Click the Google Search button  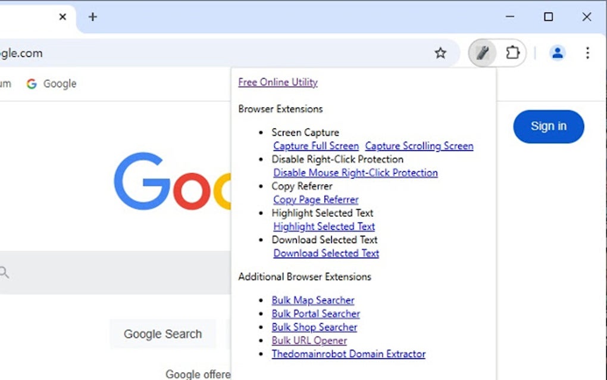162,334
